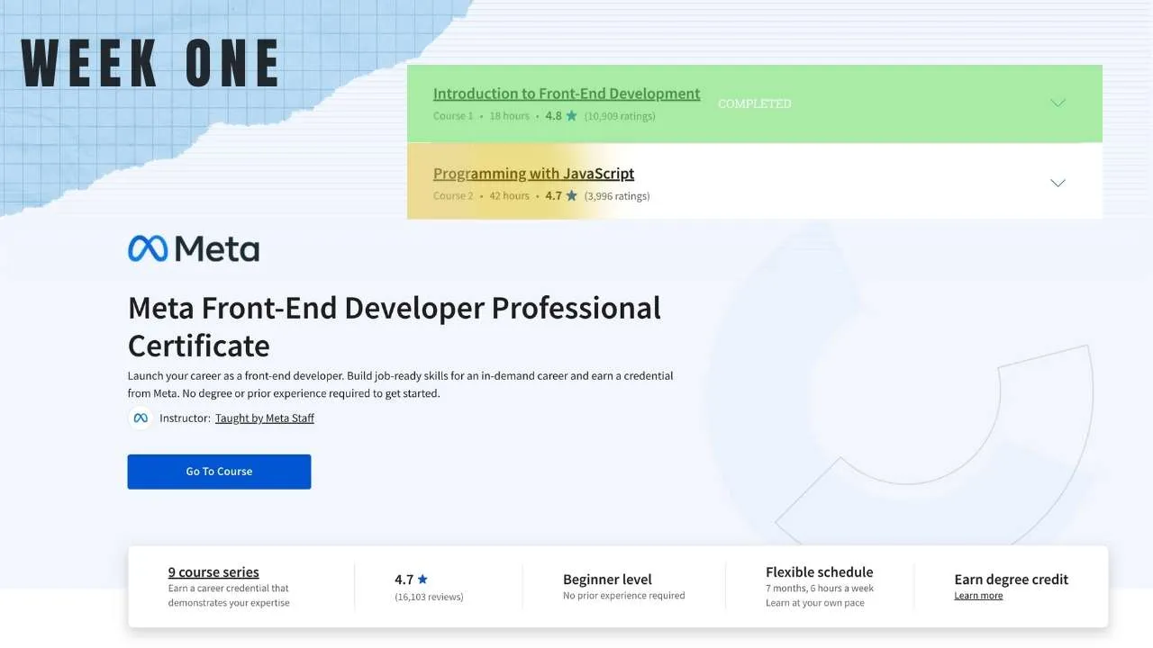Screen dimensions: 1153x648
Task: Click the star icon beside 3,996 ratings
Action: [x=571, y=195]
